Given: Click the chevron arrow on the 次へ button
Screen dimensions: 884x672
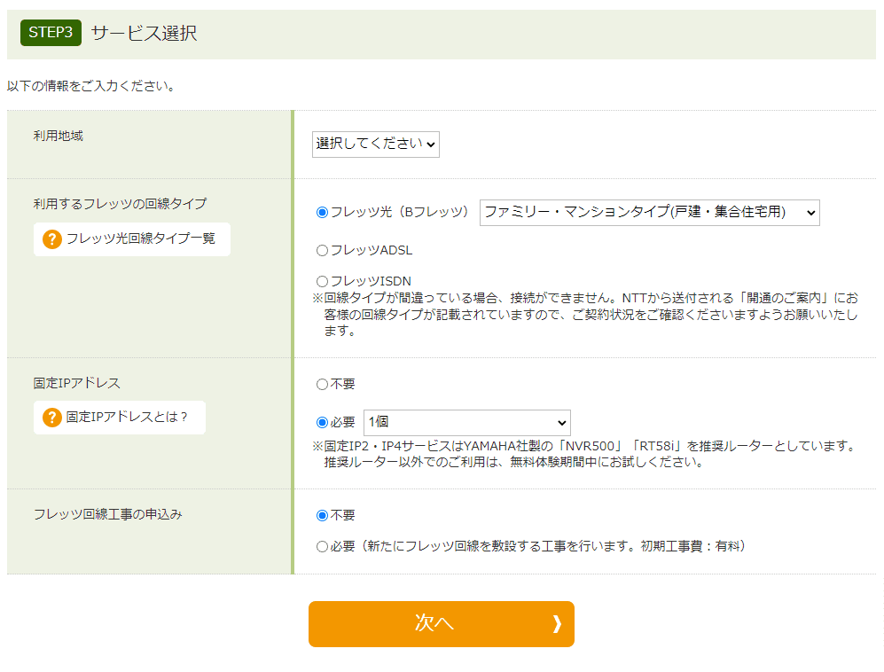Looking at the screenshot, I should tap(557, 624).
